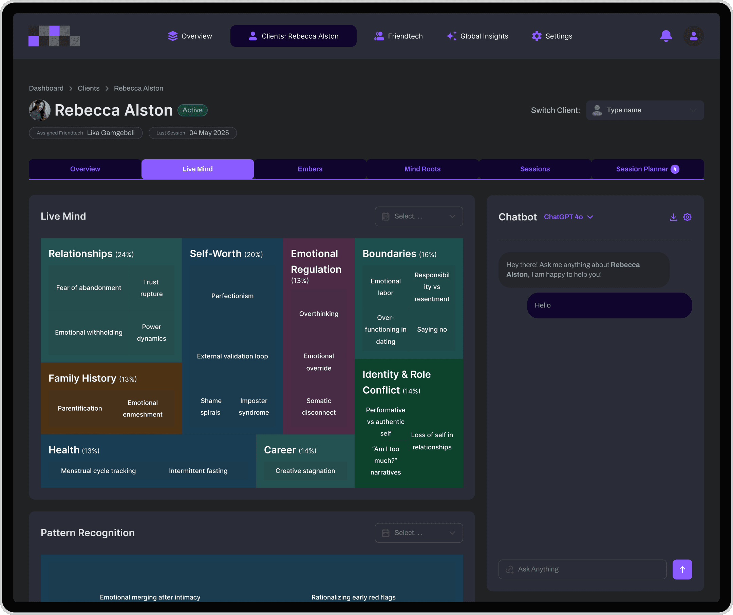Click Rebecca Alston's profile photo
Viewport: 733px width, 615px height.
pyautogui.click(x=39, y=110)
